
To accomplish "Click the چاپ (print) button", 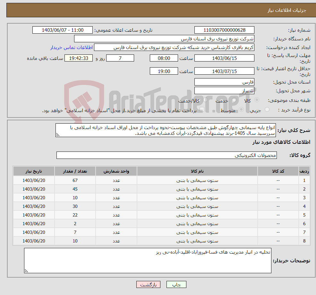I will point(176,284).
